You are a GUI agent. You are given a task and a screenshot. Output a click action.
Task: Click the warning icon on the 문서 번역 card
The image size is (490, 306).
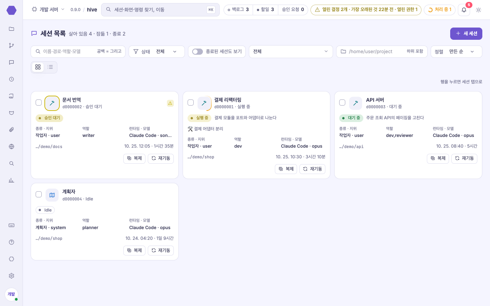[x=170, y=103]
